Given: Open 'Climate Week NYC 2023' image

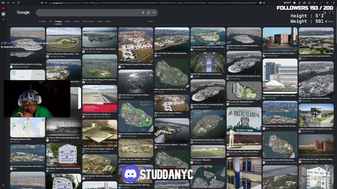Looking at the screenshot, I should [208, 36].
